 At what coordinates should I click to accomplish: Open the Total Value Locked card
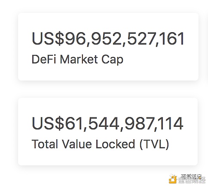coord(108,132)
